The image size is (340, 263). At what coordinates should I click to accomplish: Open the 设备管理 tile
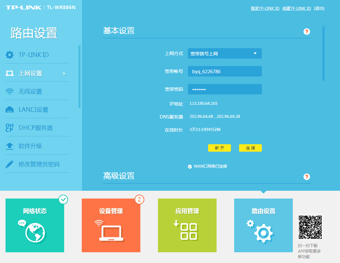point(111,225)
